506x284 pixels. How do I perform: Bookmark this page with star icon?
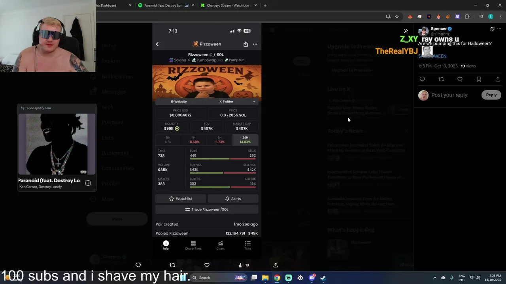coord(397,17)
